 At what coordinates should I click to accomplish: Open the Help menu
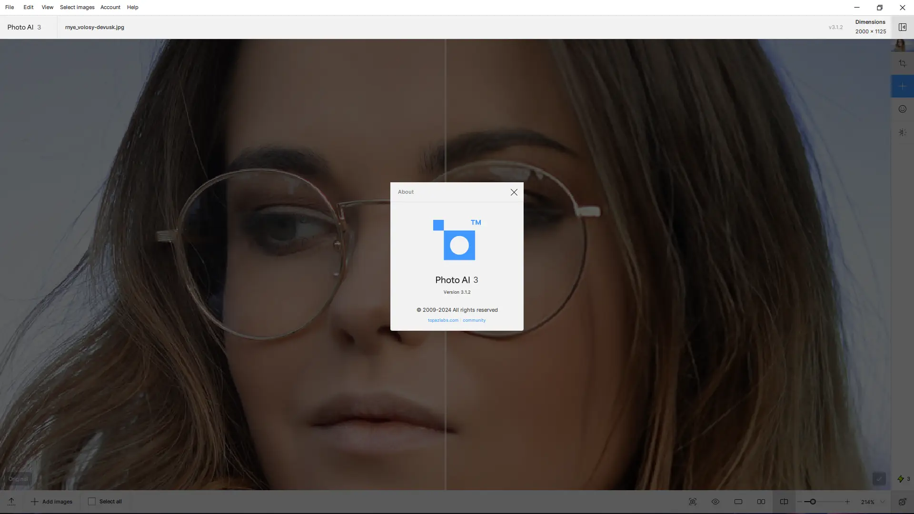(x=132, y=7)
